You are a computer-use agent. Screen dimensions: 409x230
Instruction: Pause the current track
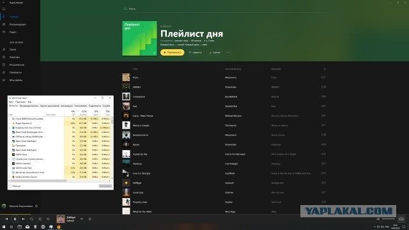click(15, 219)
